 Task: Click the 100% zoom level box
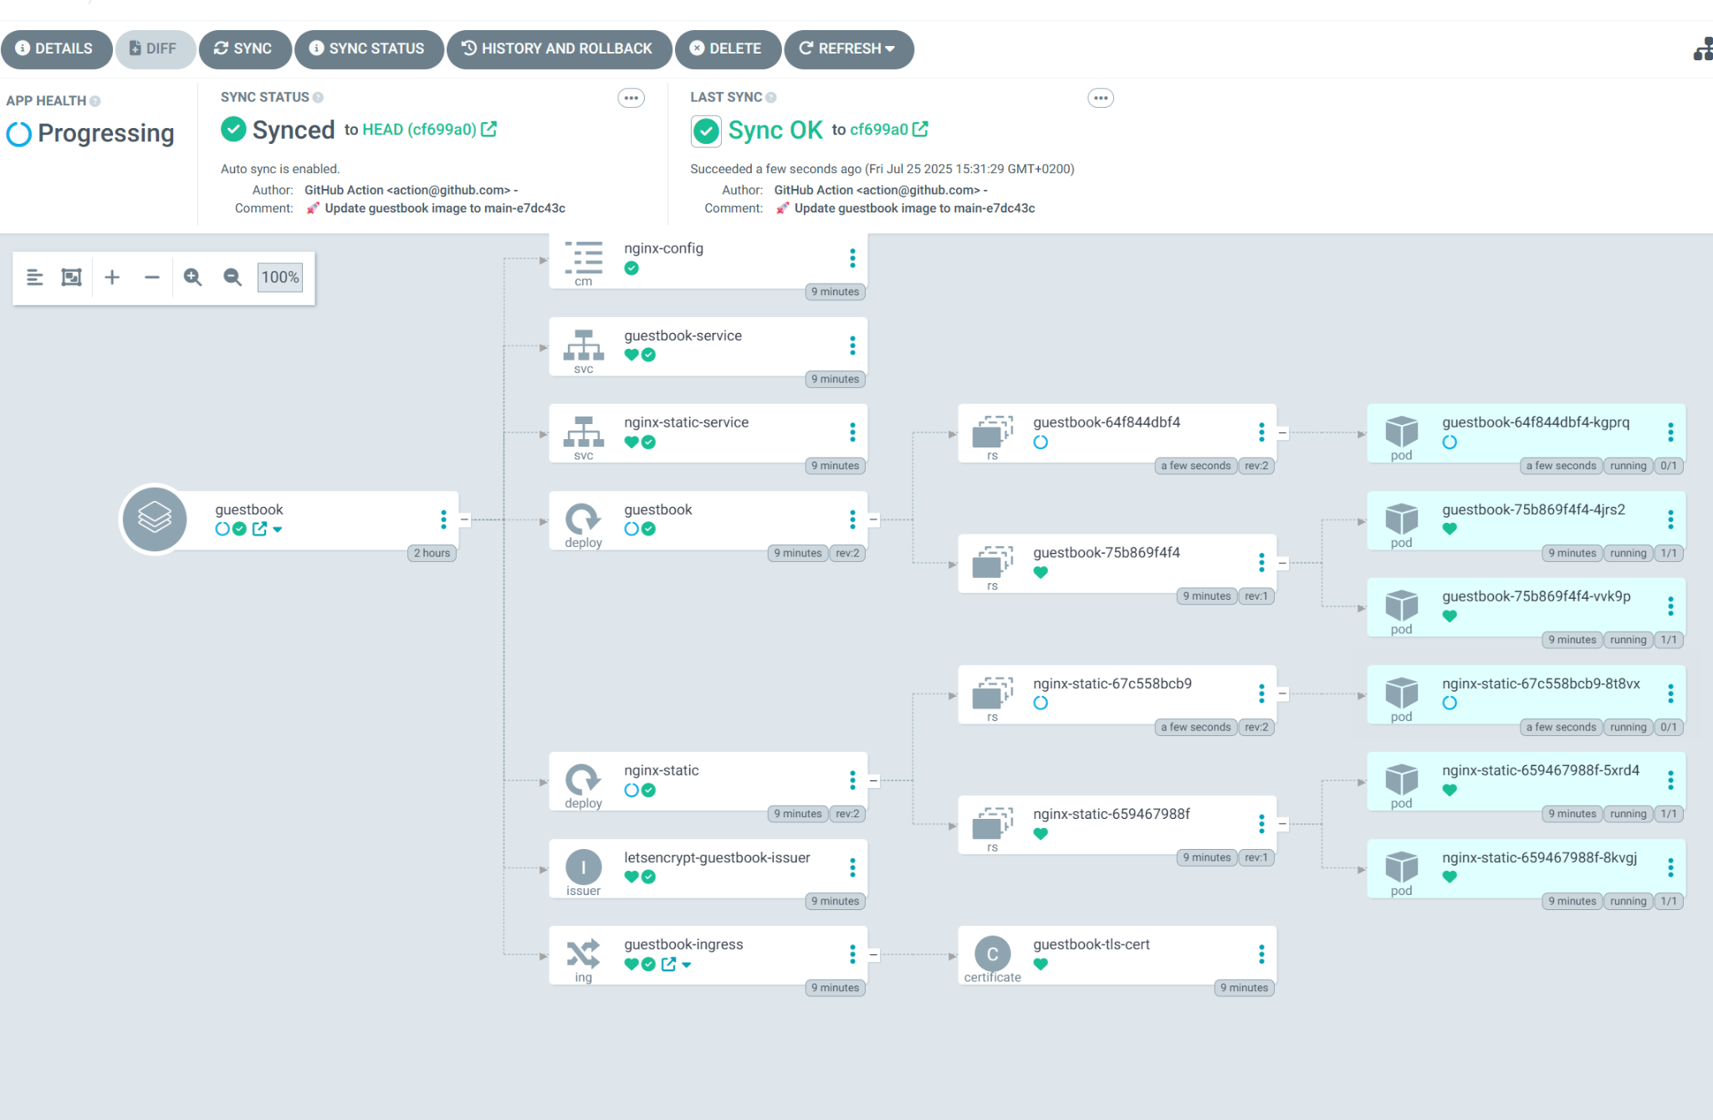click(x=279, y=277)
